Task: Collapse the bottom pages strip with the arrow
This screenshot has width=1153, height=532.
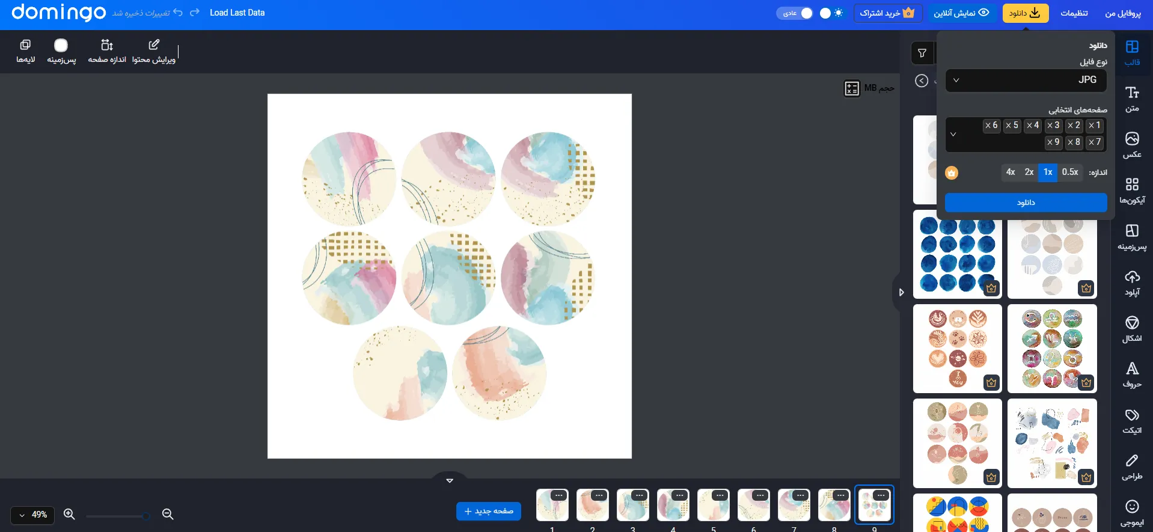Action: coord(450,480)
